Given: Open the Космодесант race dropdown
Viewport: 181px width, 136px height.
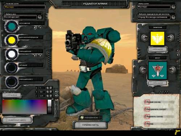Looking at the screenshot, I should (x=39, y=17).
